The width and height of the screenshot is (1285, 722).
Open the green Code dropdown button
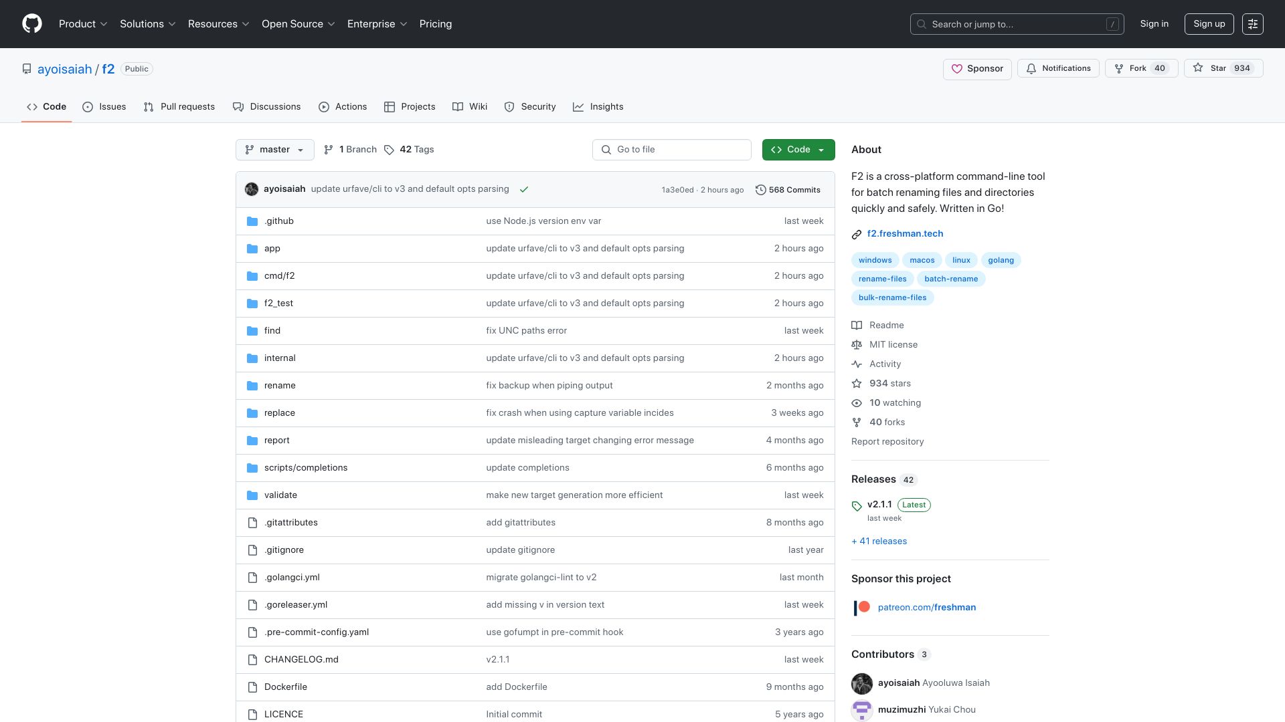coord(798,150)
